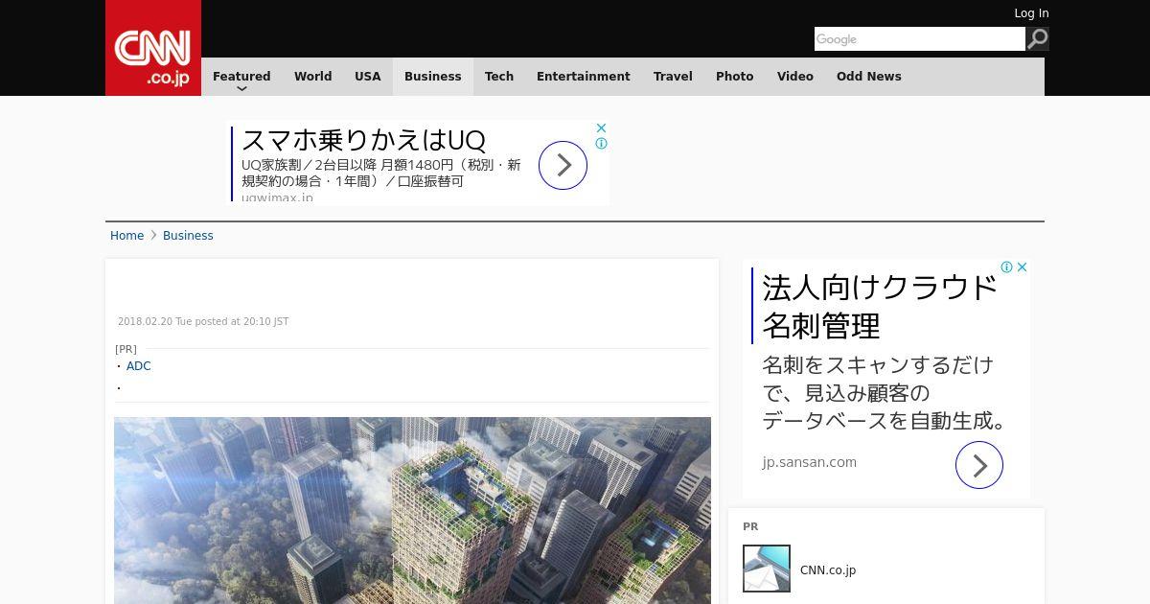Screen dimensions: 1150x604
Task: Click the CNN.co.jp logo
Action: tap(153, 48)
